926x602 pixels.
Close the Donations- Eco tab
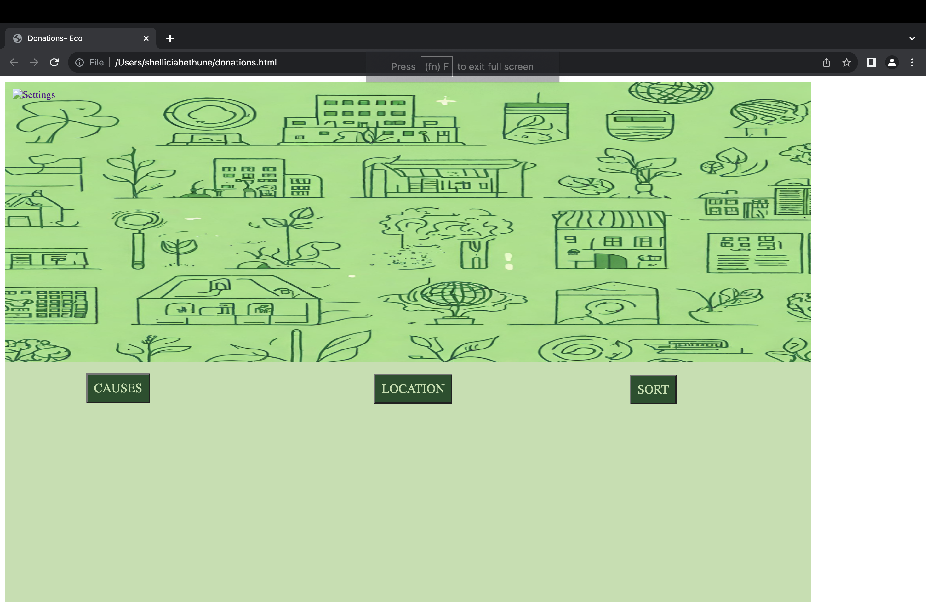(146, 38)
